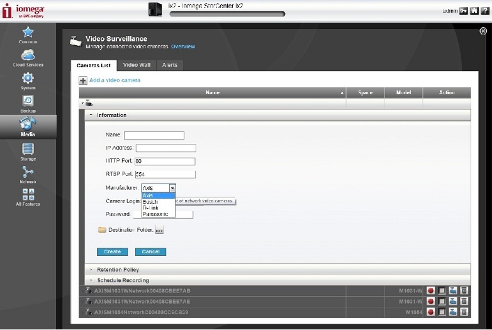This screenshot has width=492, height=330.
Task: Open Cloud Services in the sidebar
Action: pos(28,58)
